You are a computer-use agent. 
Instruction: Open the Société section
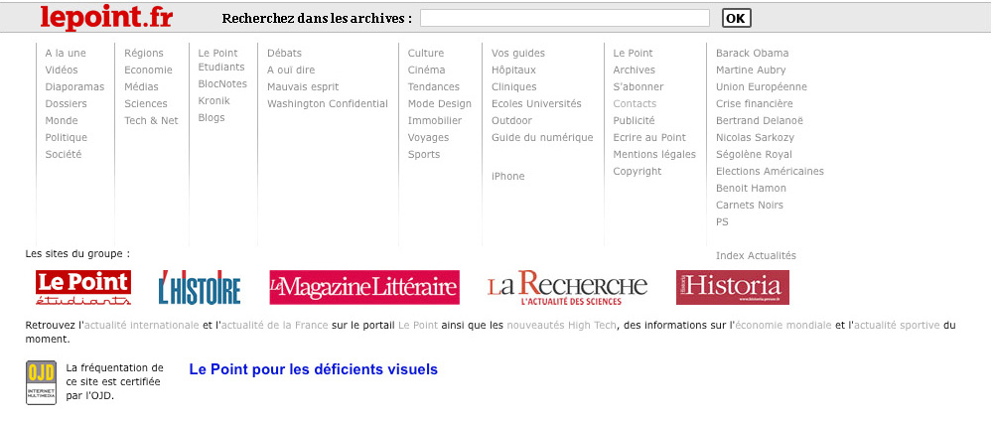click(64, 155)
